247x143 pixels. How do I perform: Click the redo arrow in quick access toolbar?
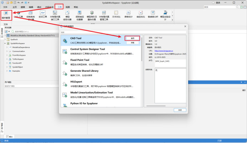pos(22,2)
